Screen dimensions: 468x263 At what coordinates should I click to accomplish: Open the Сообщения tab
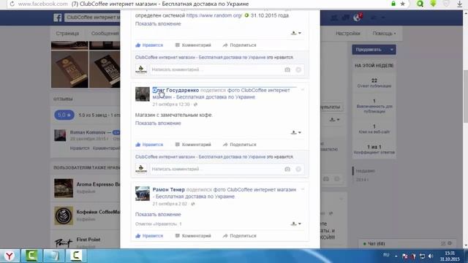coord(105,34)
